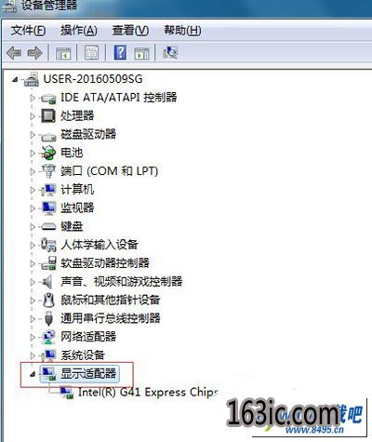Open the 文件(F) menu

coord(28,31)
